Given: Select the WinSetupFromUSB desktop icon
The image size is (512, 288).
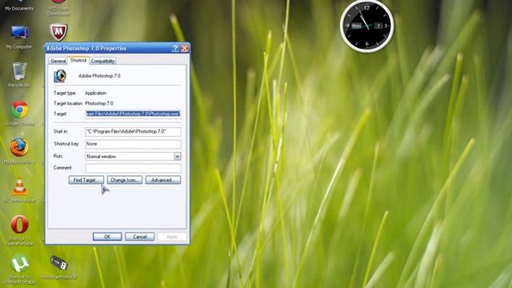Looking at the screenshot, I should click(x=58, y=268).
